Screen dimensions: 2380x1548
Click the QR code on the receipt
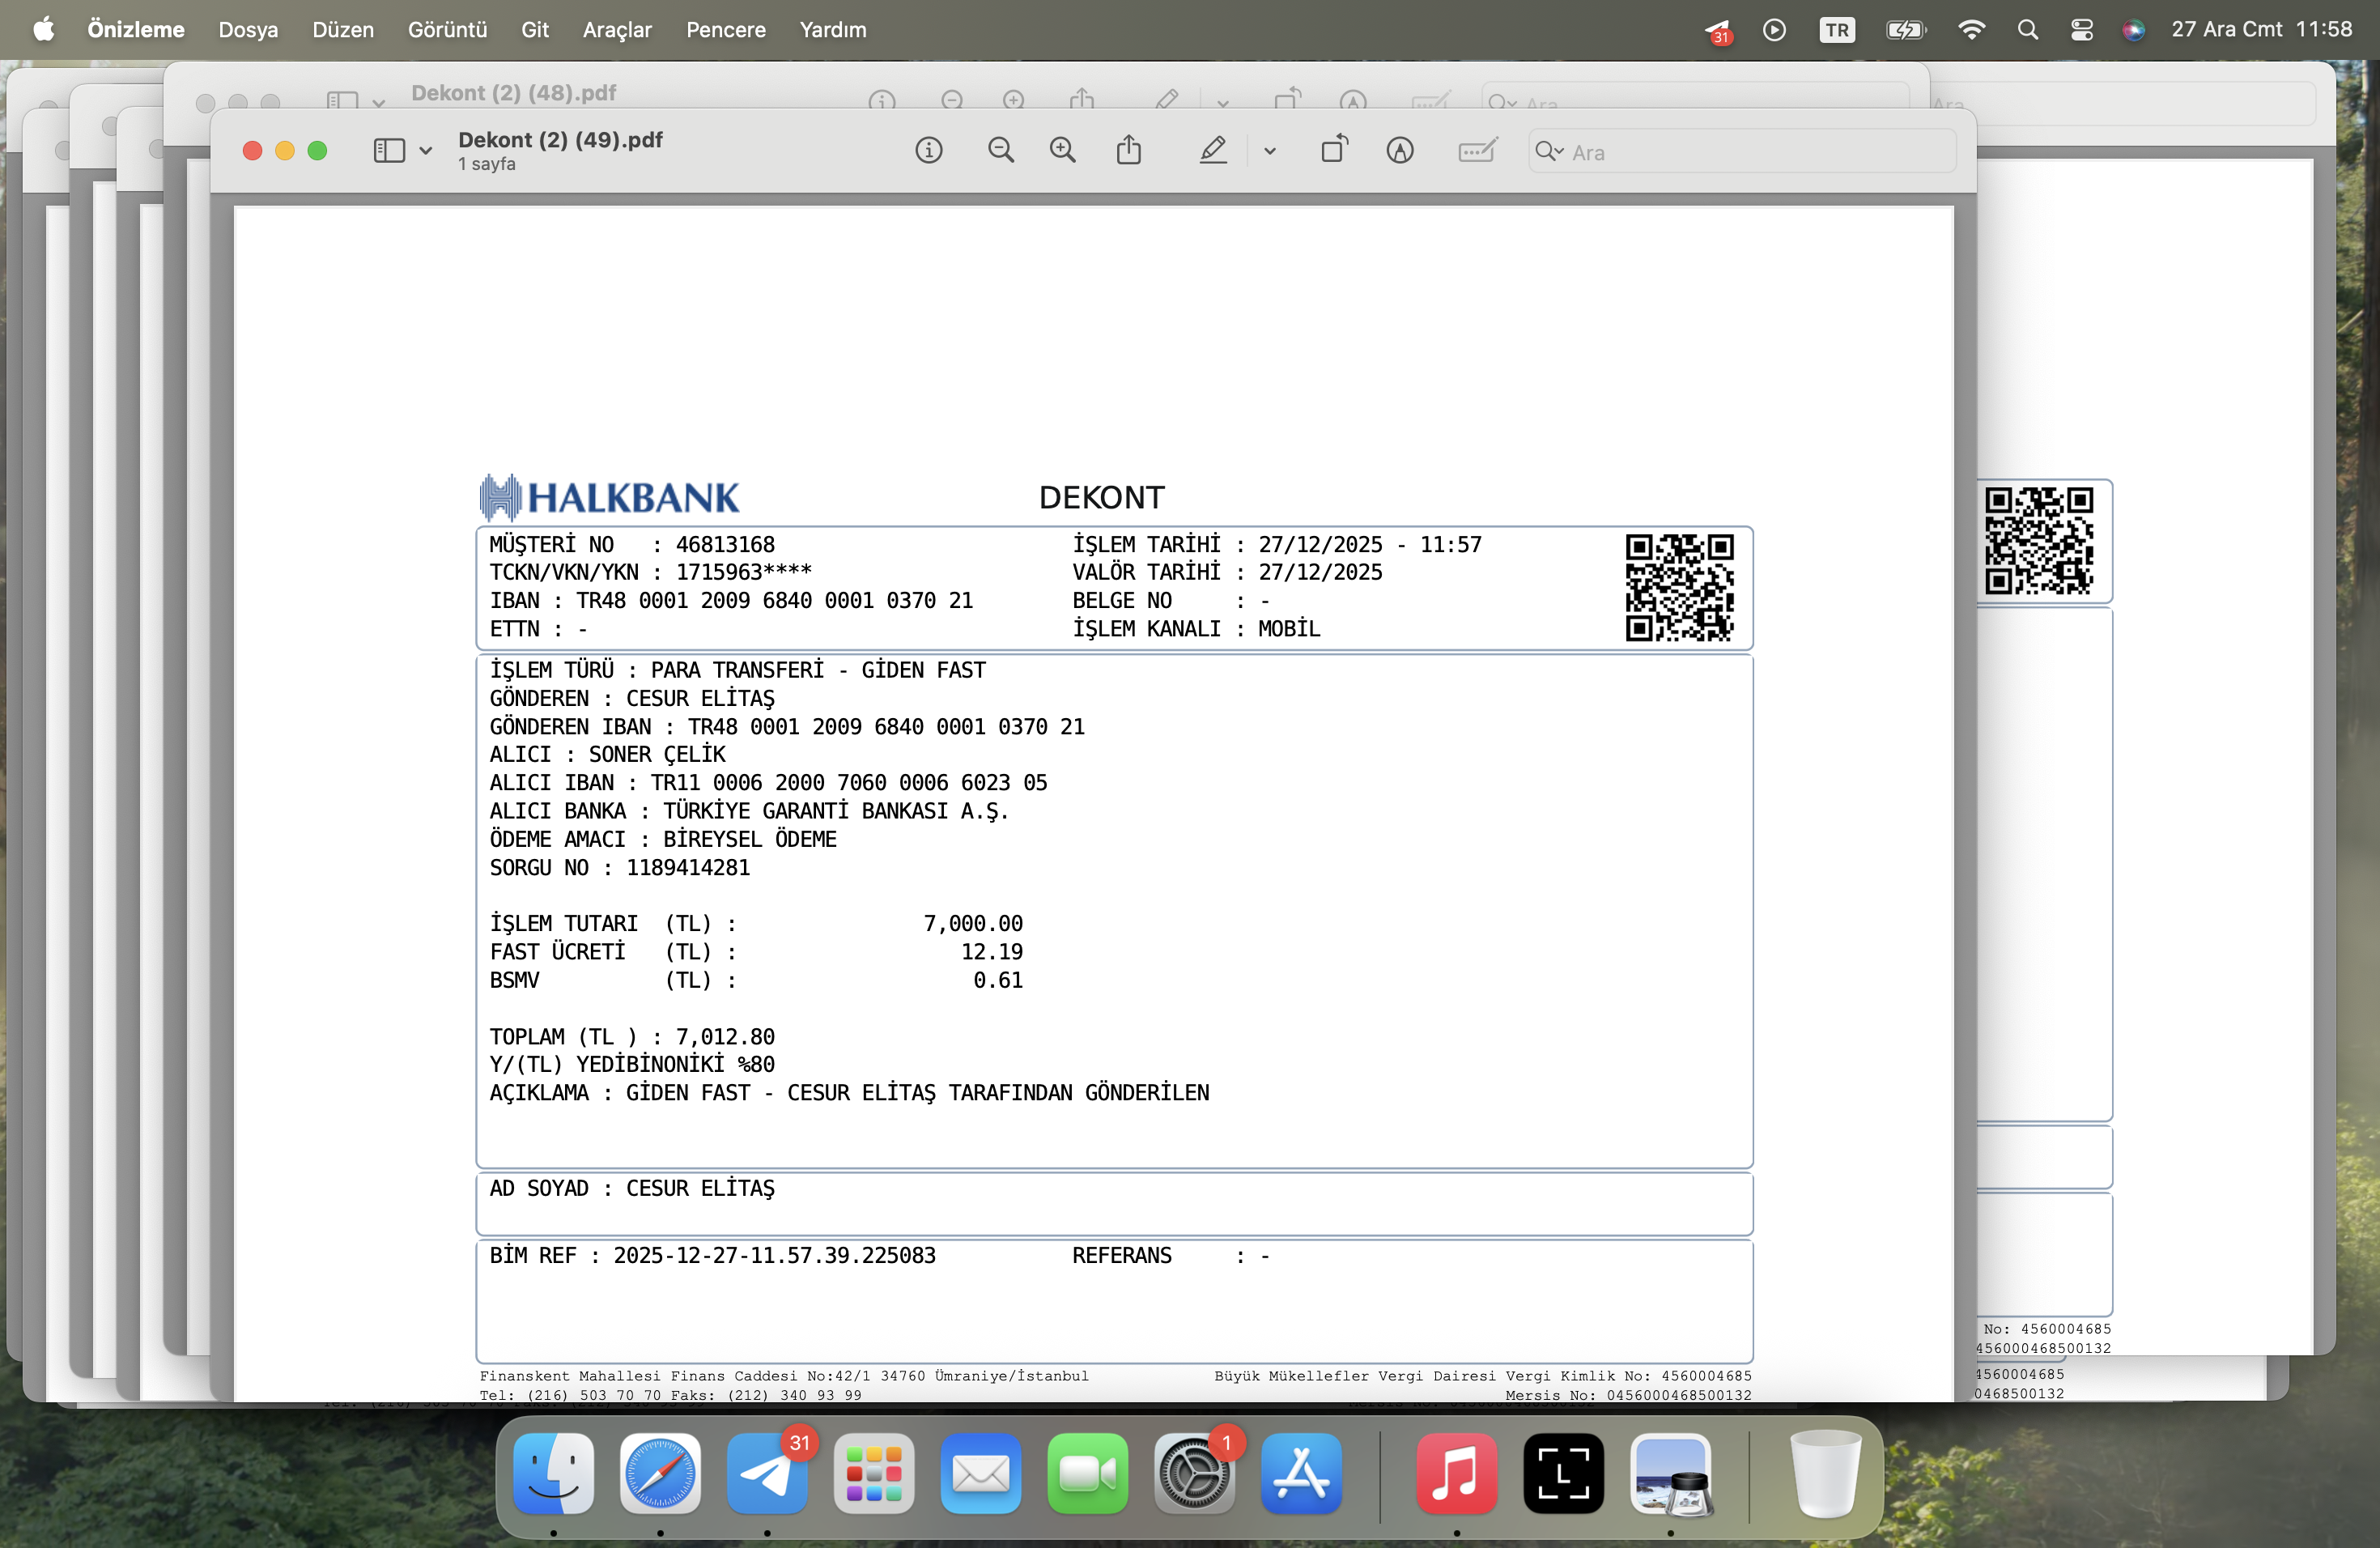[x=1679, y=588]
